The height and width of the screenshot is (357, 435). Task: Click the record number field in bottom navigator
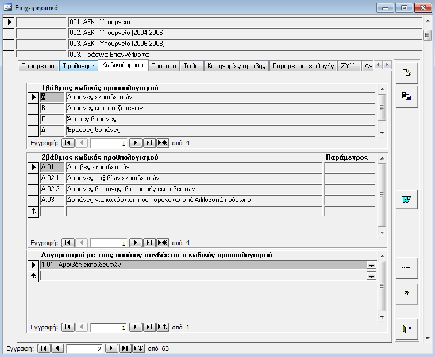pyautogui.click(x=86, y=348)
